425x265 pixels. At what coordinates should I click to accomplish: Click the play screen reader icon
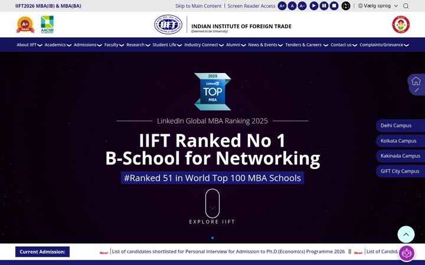314,6
